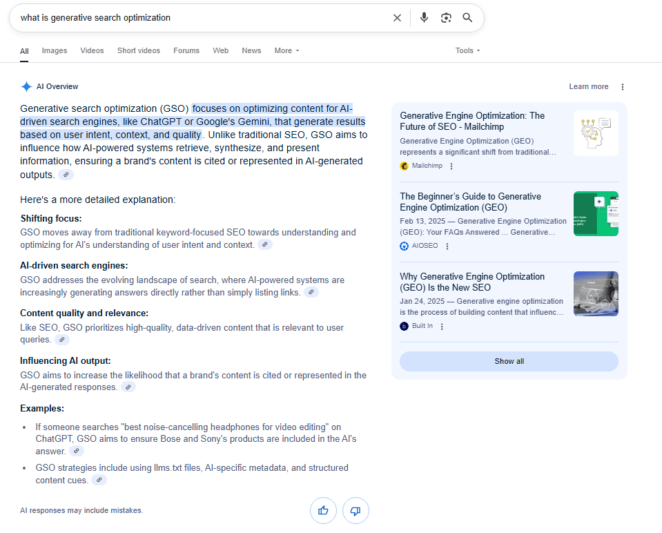Open the AIOSEO green guide thumbnail
Screen dimensions: 662x533
coord(596,214)
